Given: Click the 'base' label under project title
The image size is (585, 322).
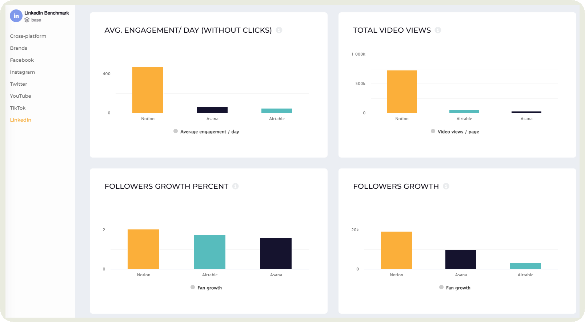Looking at the screenshot, I should pyautogui.click(x=36, y=20).
